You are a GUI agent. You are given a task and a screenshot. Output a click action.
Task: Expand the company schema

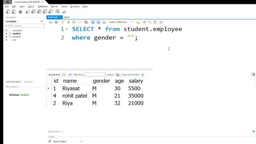[x=6, y=30]
